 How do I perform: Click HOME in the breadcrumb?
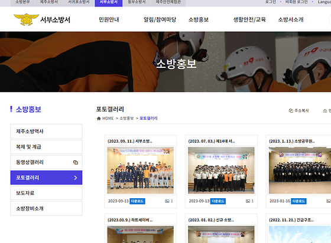(x=108, y=119)
